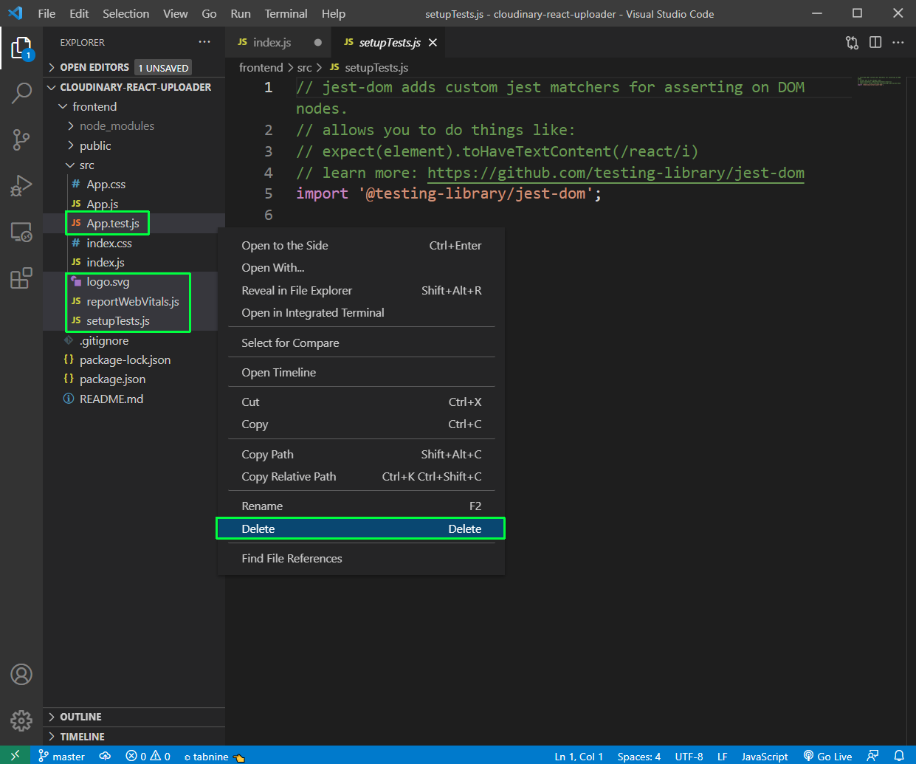
Task: Select App.test.js in the file tree
Action: [x=134, y=224]
